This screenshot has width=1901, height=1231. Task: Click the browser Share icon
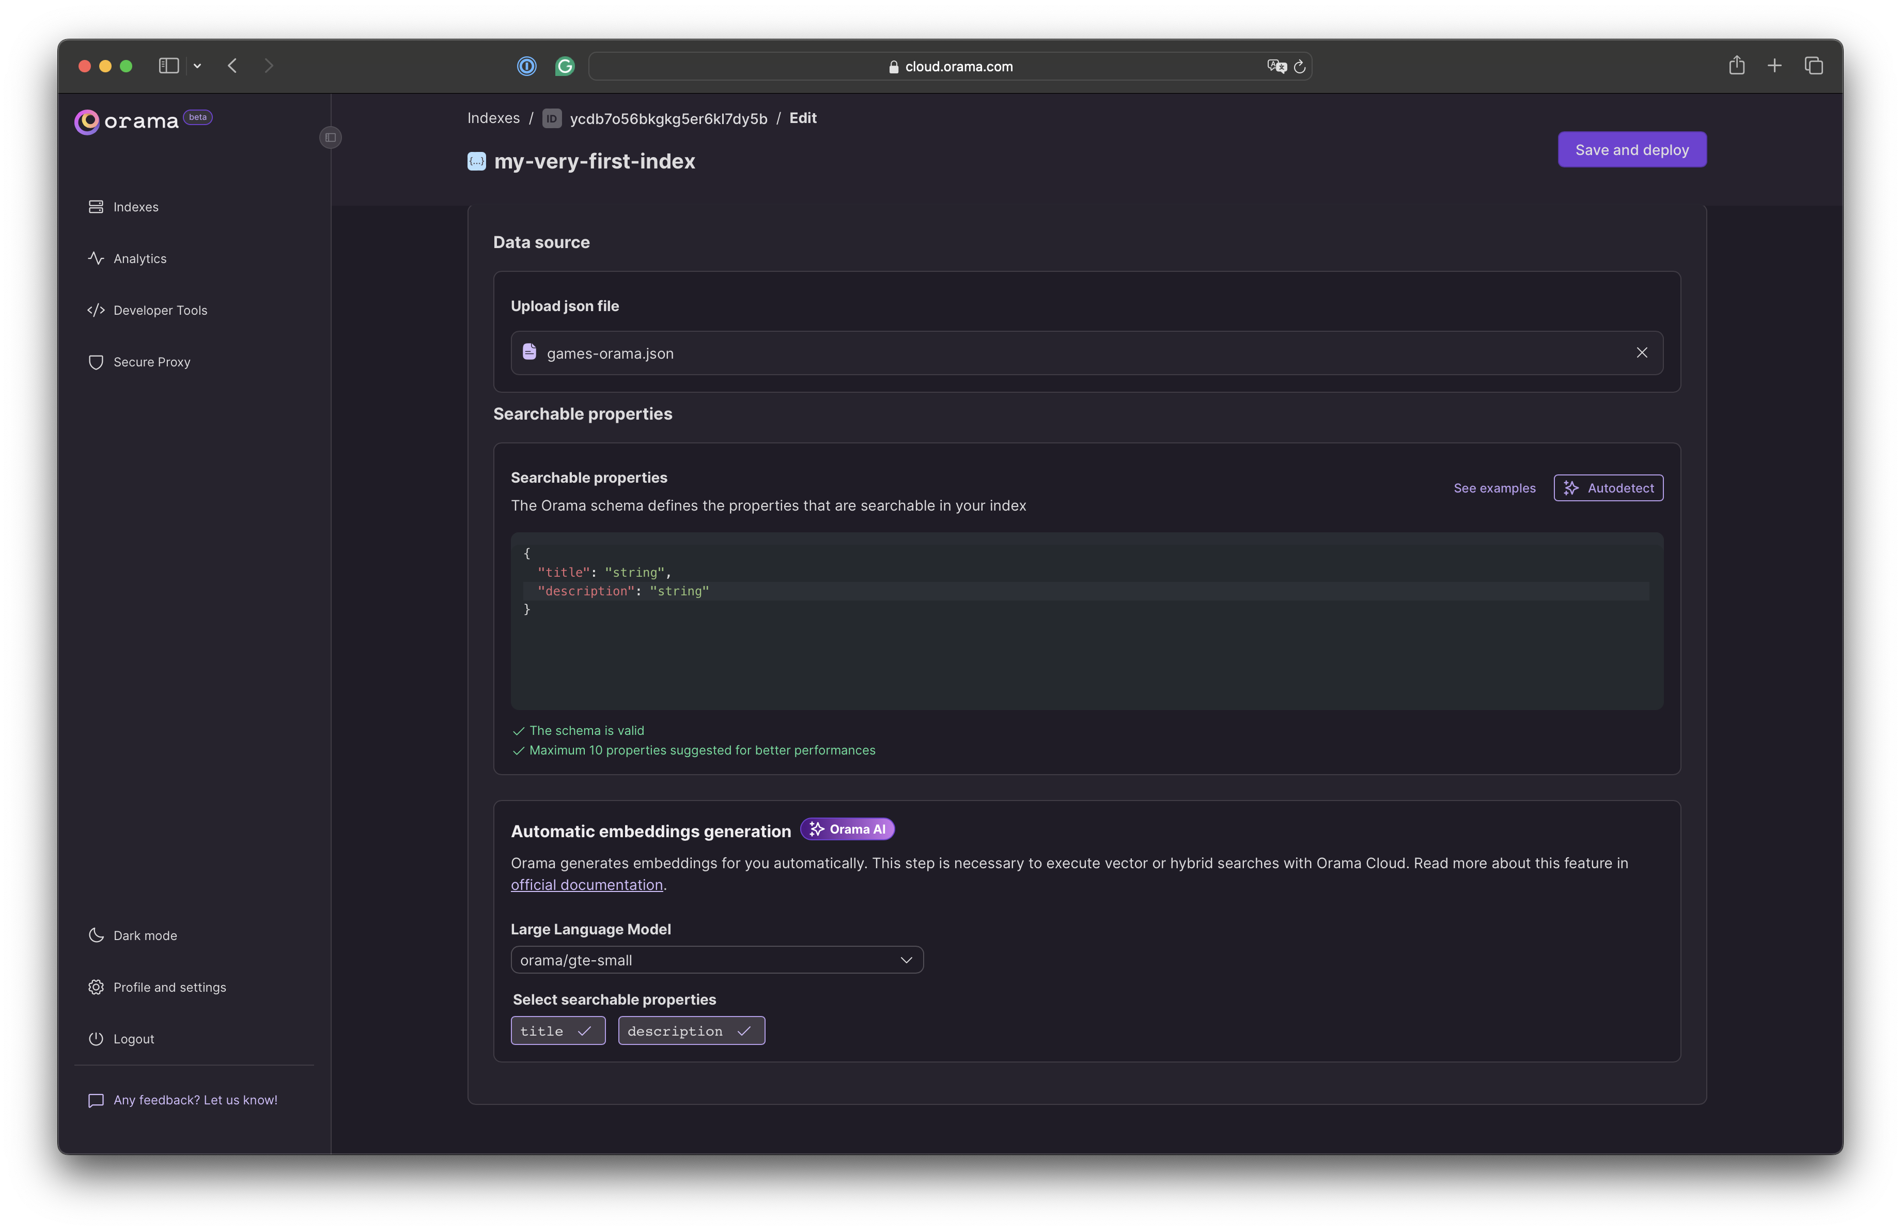[1736, 66]
